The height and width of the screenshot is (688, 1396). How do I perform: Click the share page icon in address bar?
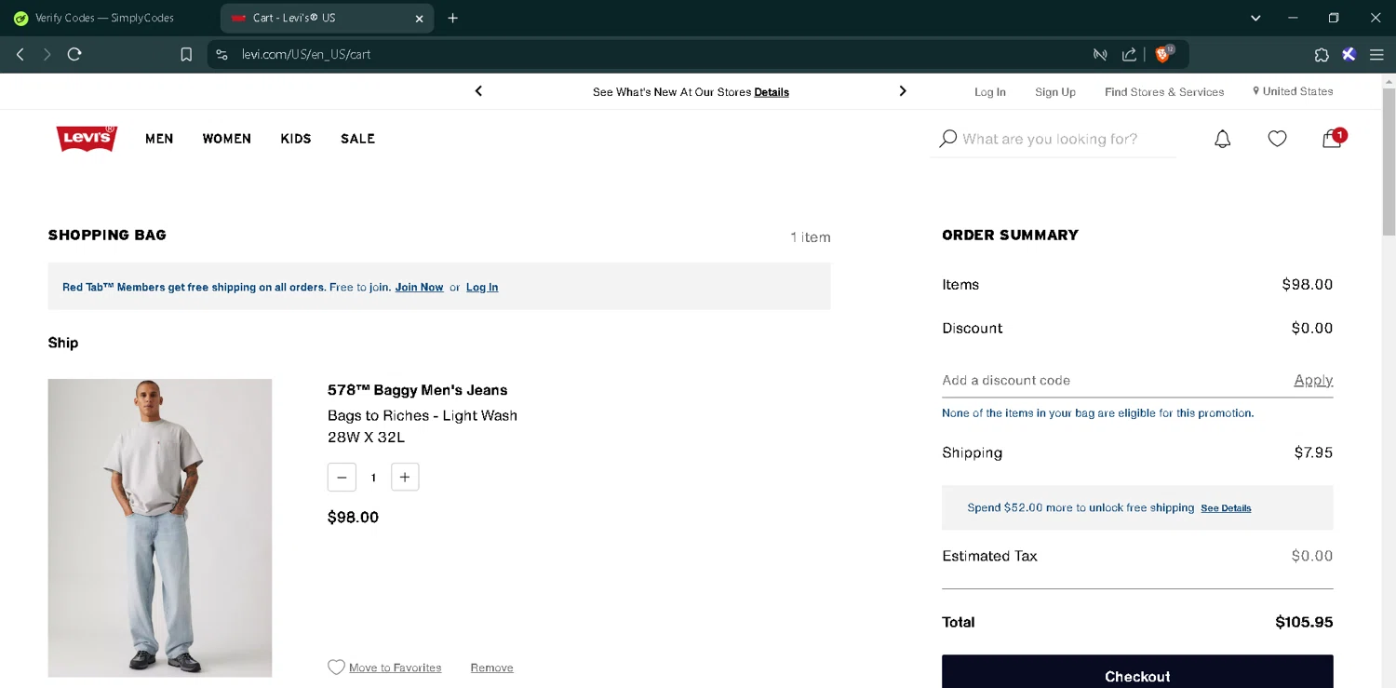1129,54
